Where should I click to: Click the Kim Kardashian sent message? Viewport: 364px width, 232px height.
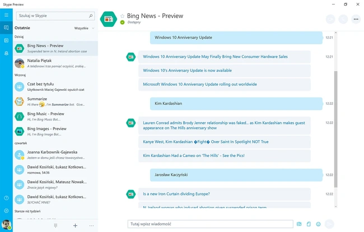236,104
